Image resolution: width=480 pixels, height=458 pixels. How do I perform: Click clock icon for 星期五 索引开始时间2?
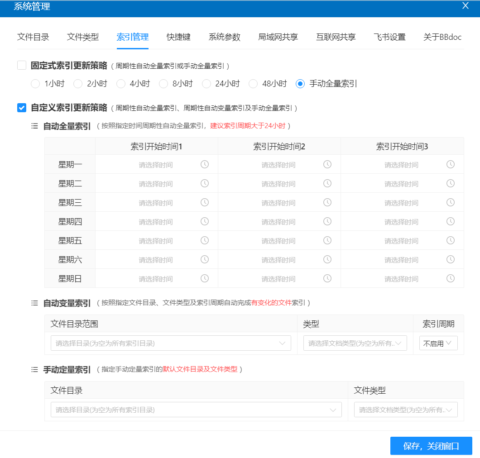[327, 240]
